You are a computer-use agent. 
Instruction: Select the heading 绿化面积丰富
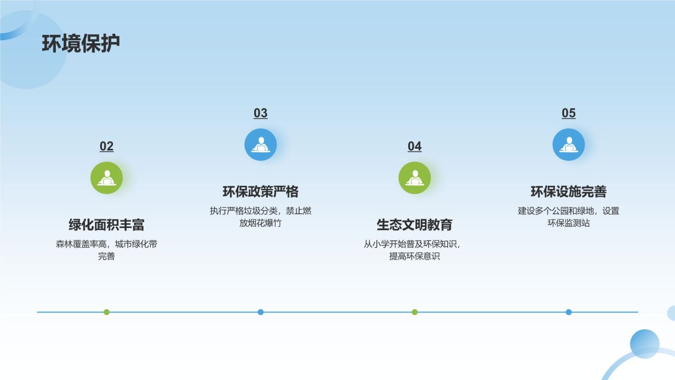(x=107, y=225)
